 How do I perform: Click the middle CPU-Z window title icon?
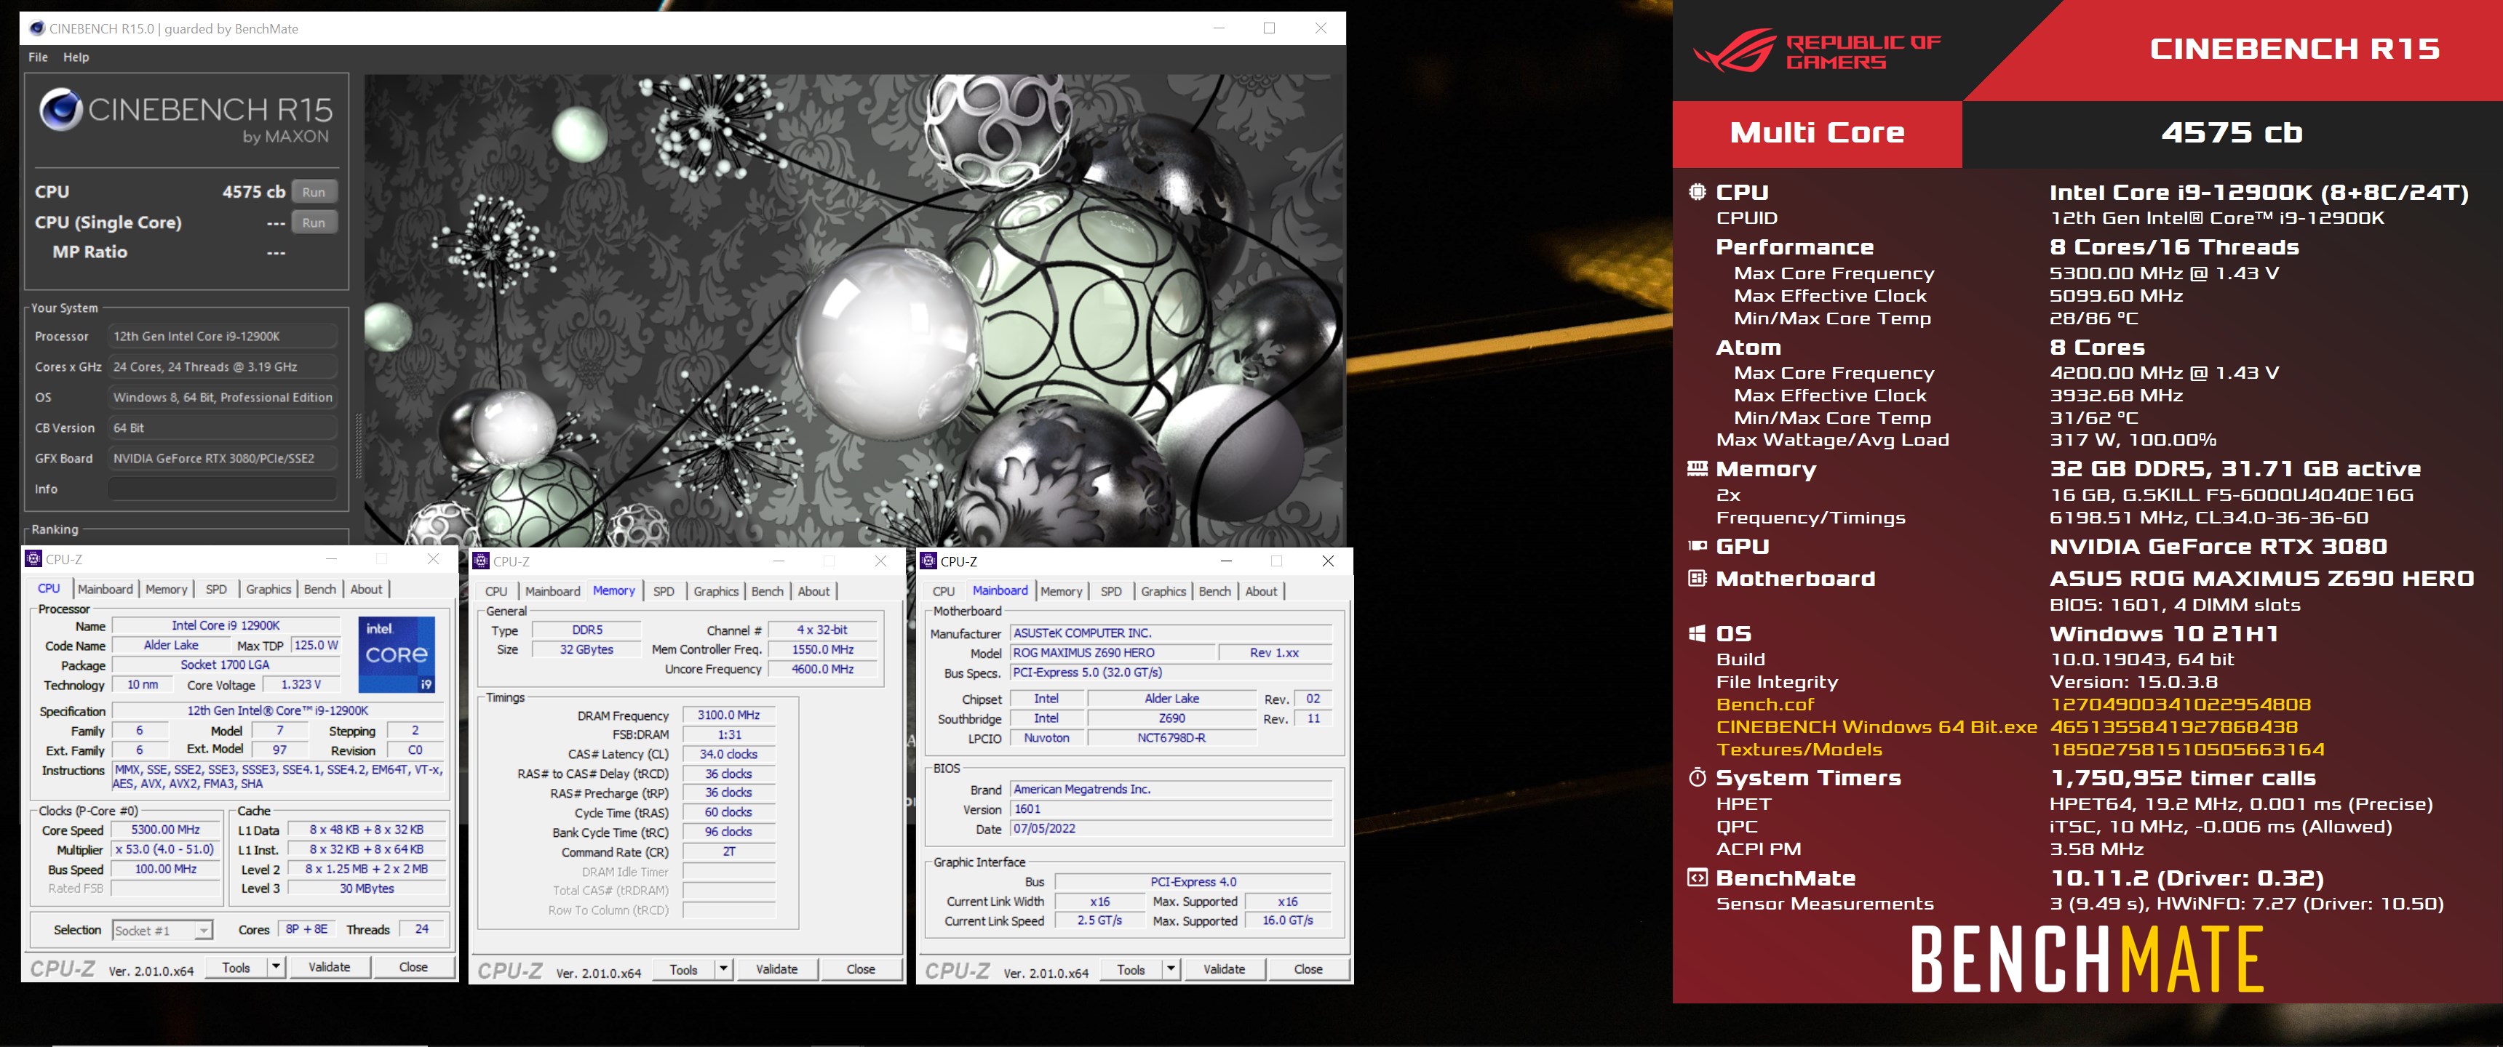[x=481, y=561]
